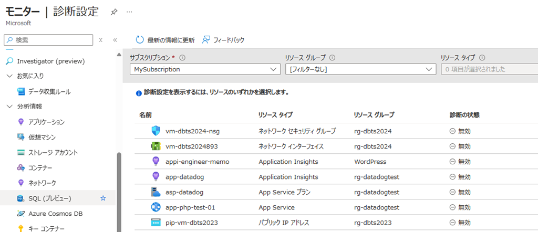Screen dimensions: 538x232
Task: Open the リソース グループ dropdown [フィルターなし]
Action: [360, 69]
